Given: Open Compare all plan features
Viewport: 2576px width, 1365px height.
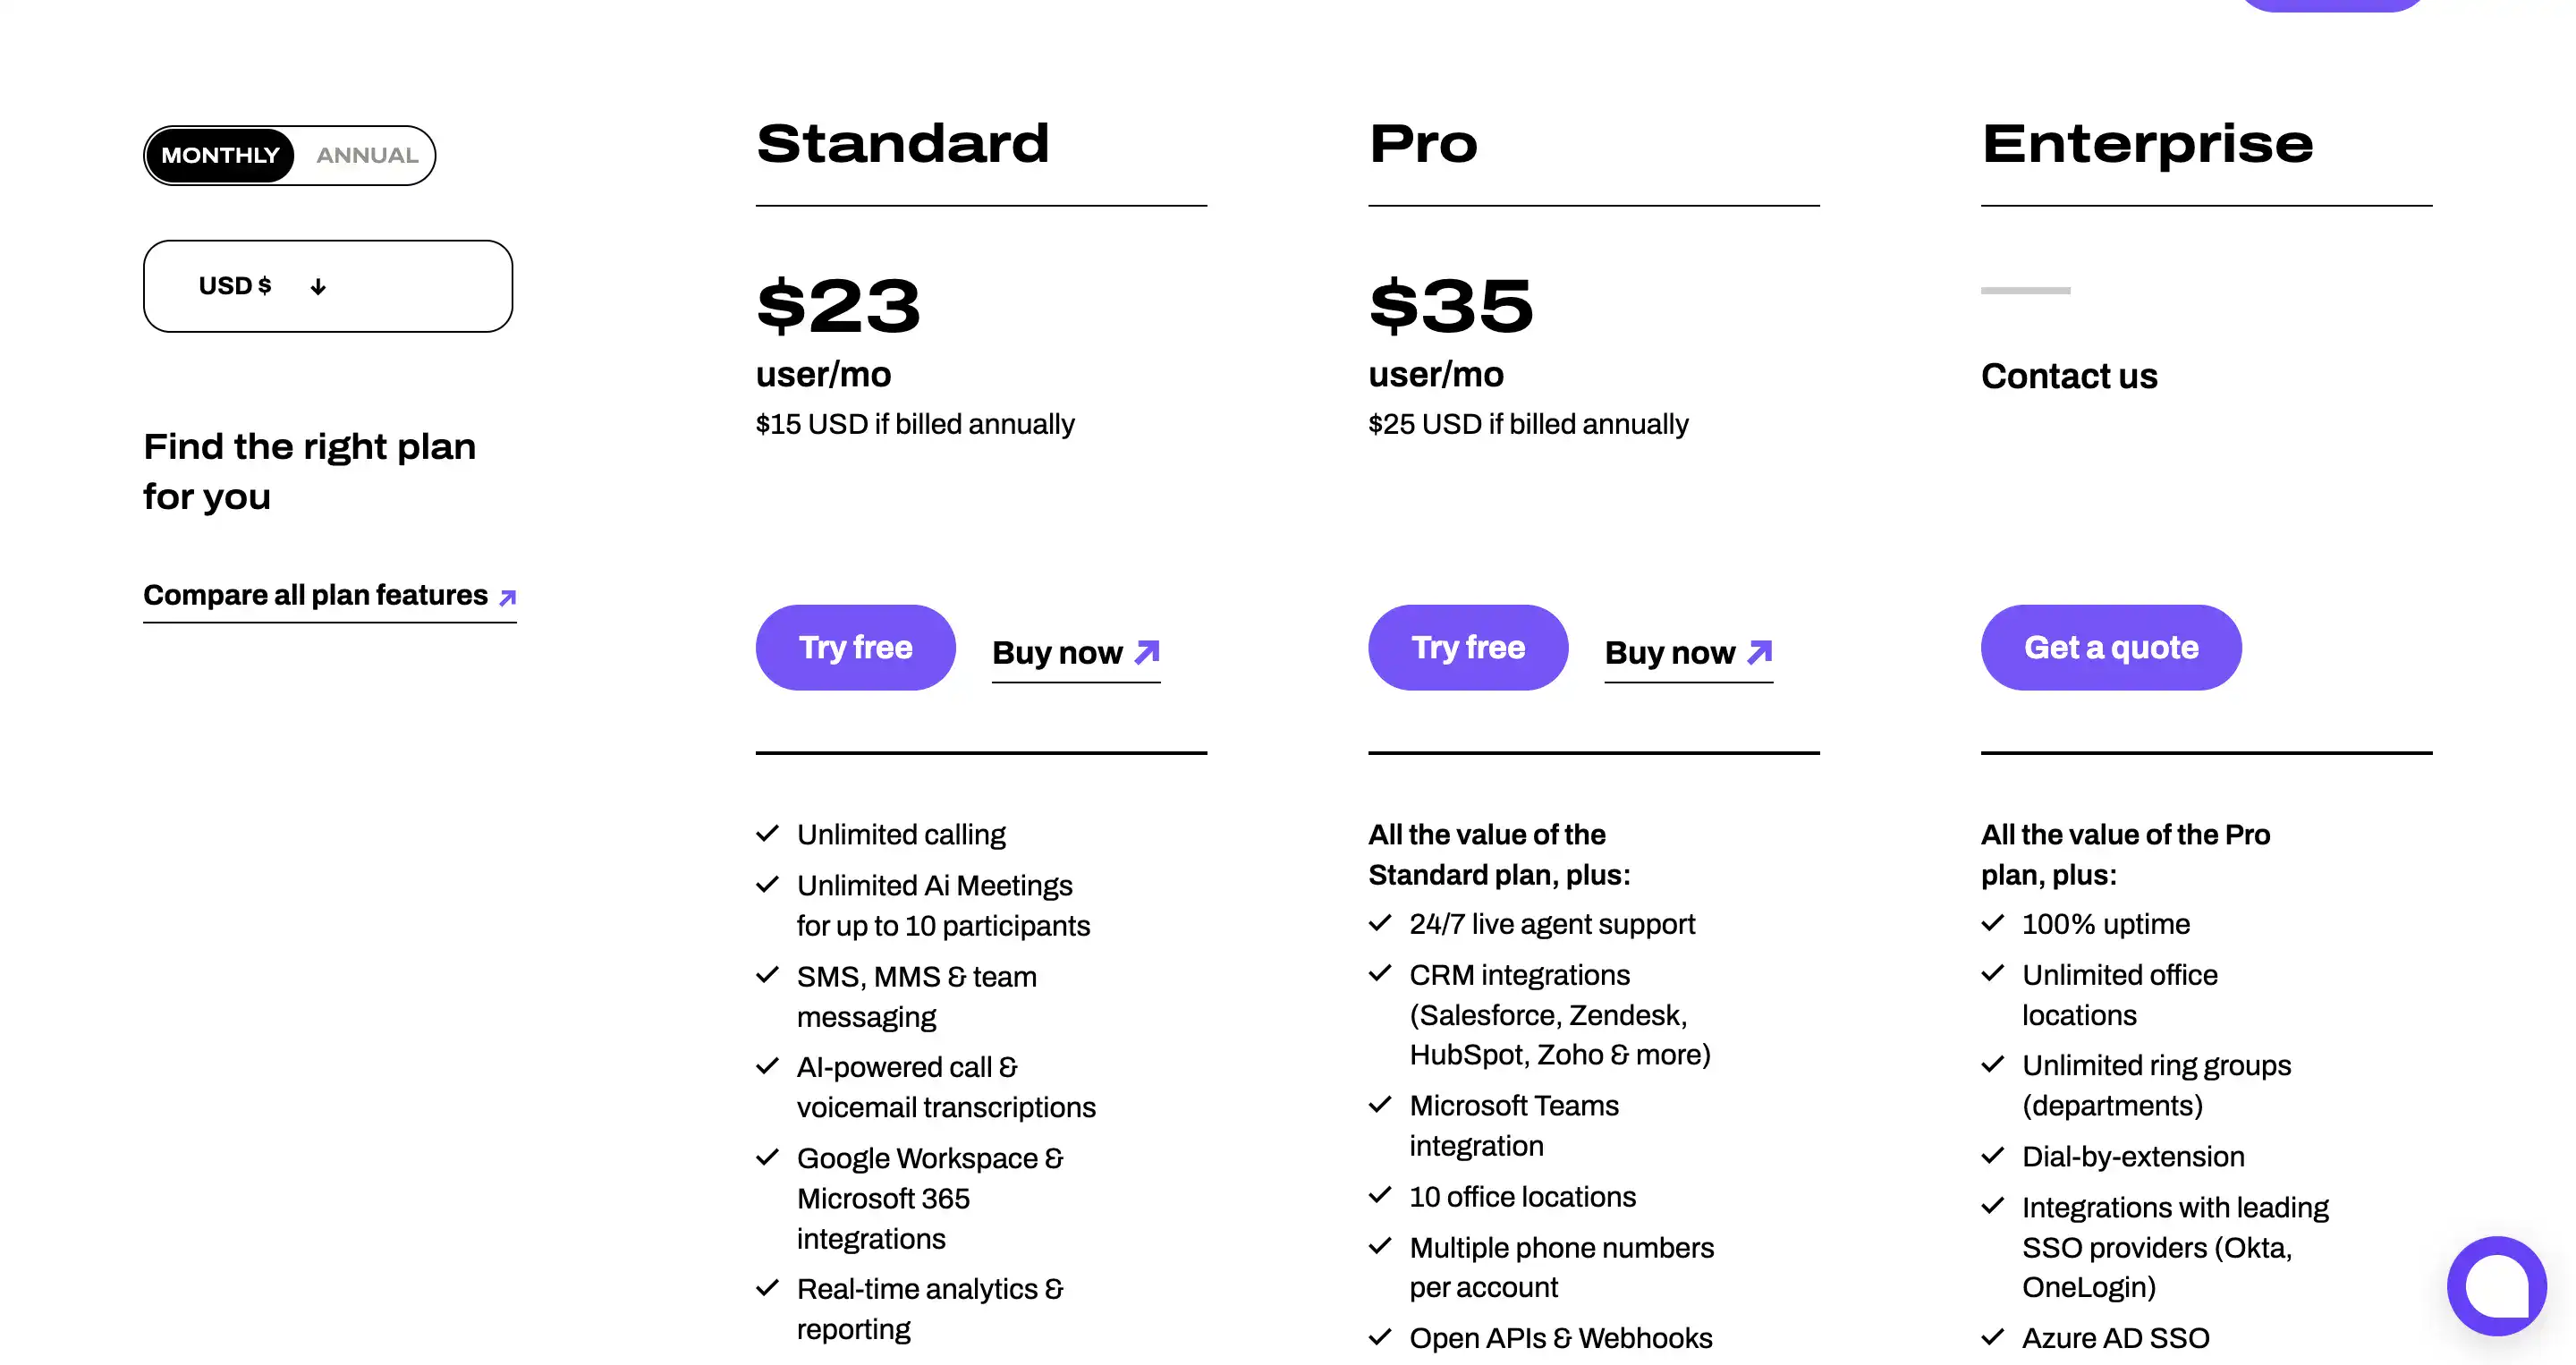Looking at the screenshot, I should (x=313, y=595).
